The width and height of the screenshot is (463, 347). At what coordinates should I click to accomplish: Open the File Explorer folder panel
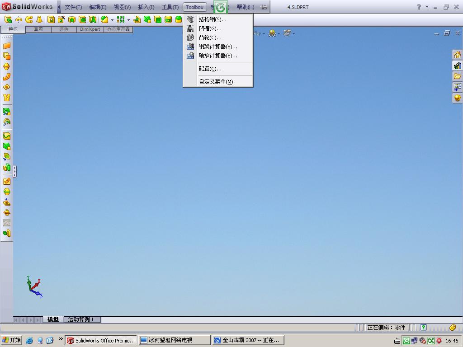pos(458,76)
